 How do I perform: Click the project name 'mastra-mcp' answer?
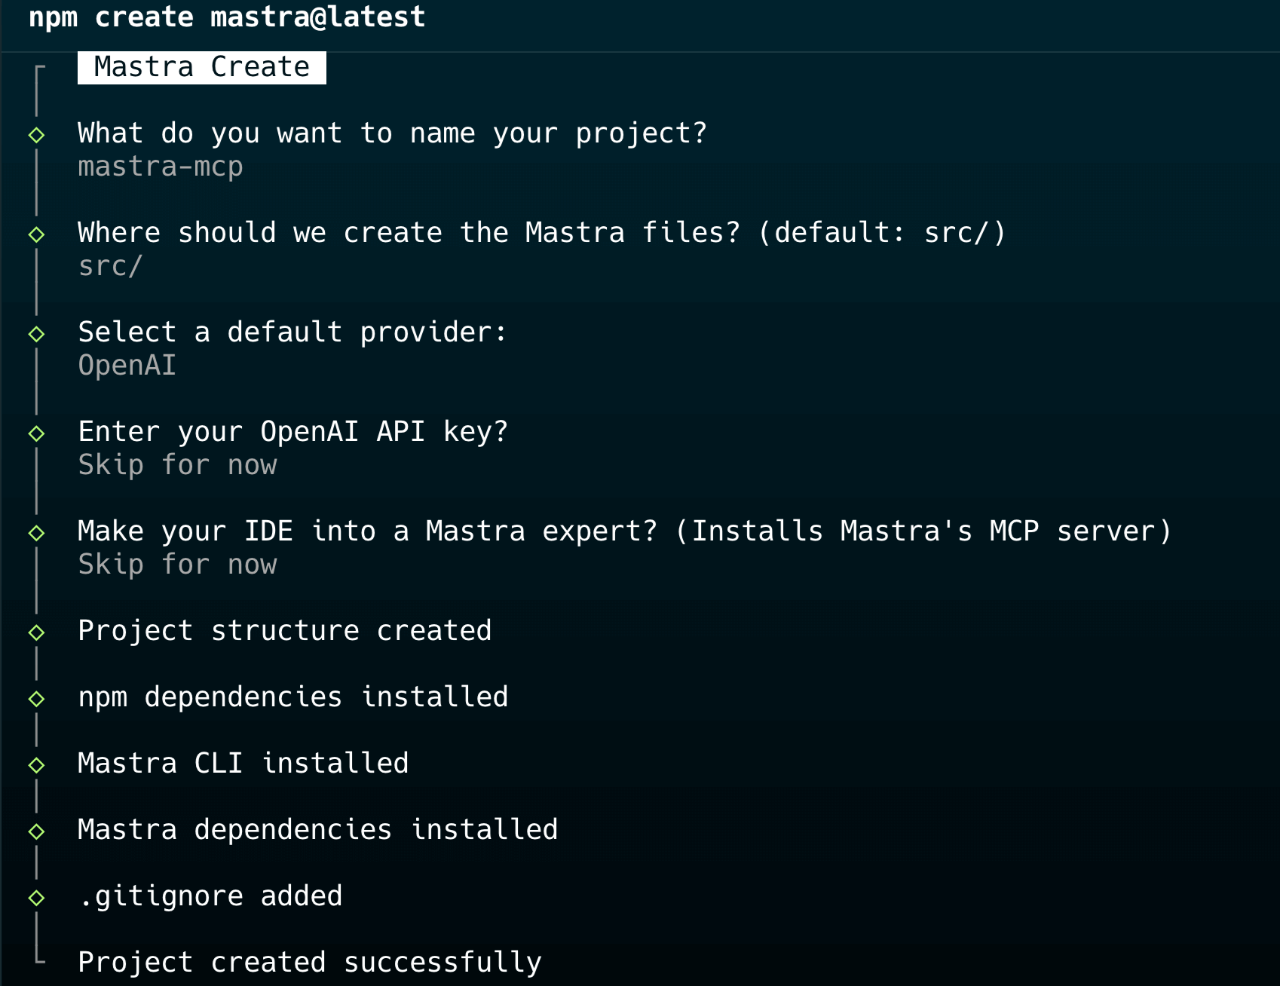pos(161,166)
